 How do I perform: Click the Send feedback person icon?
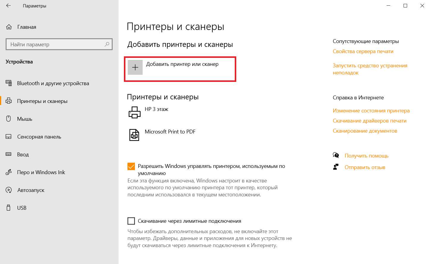[336, 167]
